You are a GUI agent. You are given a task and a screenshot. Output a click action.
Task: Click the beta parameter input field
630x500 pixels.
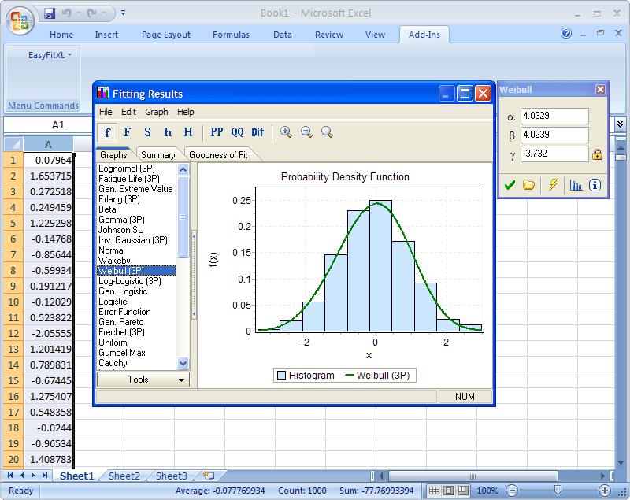[x=554, y=135]
